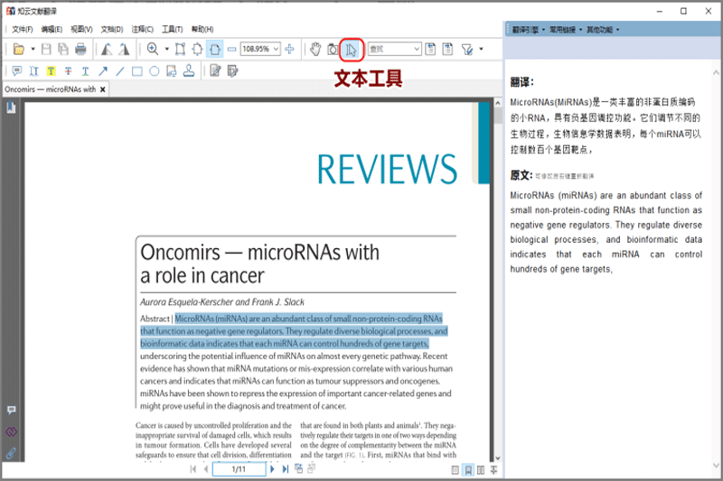Viewport: 723px width, 481px height.
Task: Print the document with printer icon
Action: [80, 49]
